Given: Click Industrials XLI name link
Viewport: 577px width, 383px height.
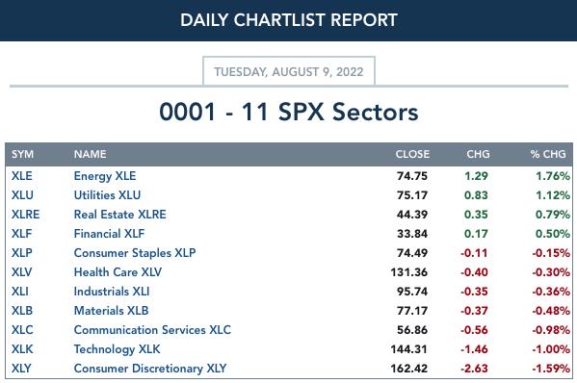Looking at the screenshot, I should coord(112,292).
